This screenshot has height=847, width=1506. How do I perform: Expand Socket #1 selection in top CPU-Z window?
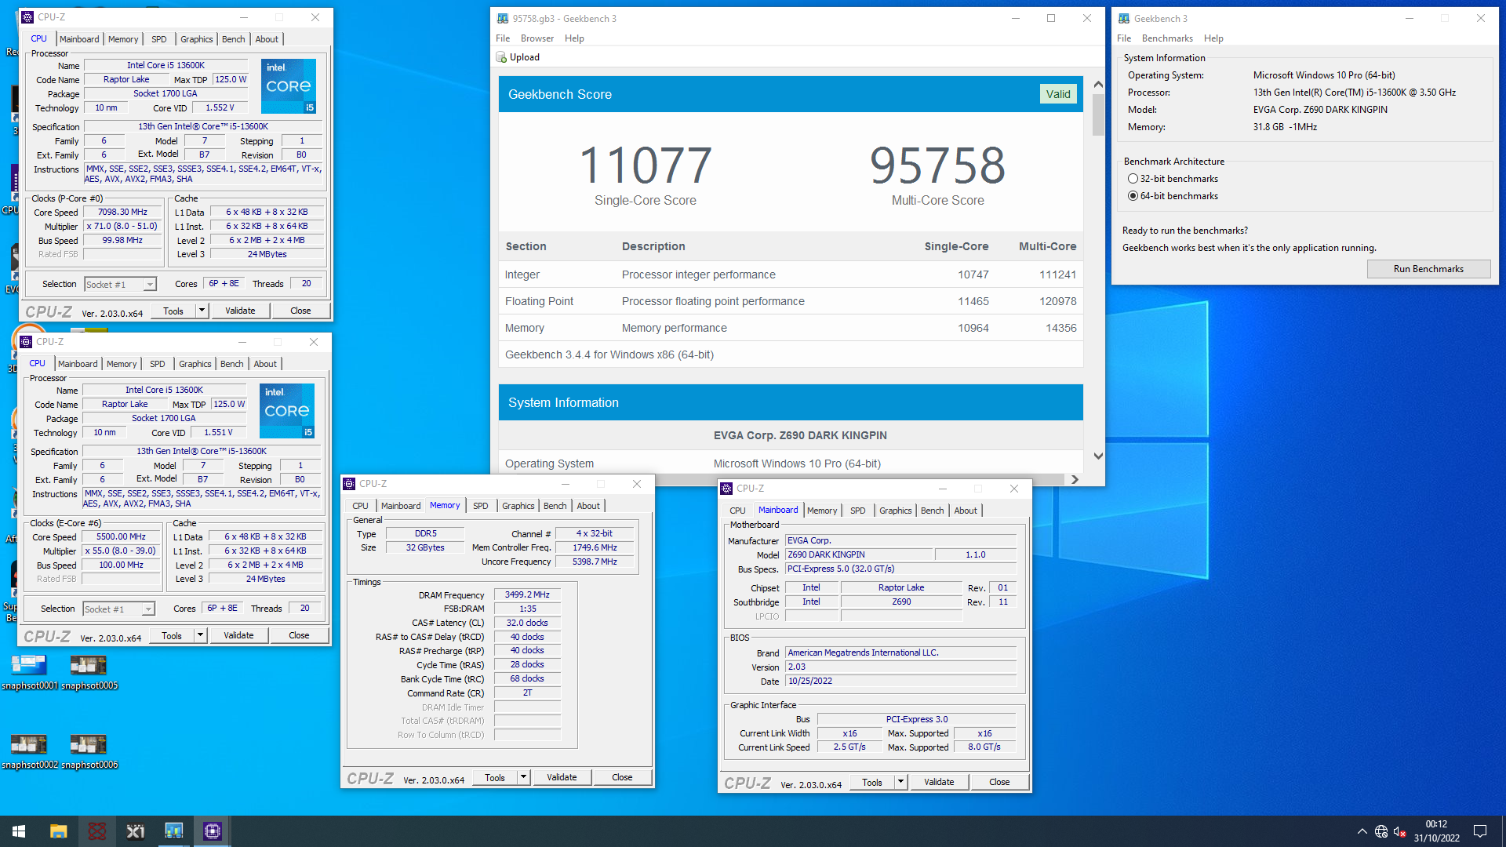tap(150, 285)
